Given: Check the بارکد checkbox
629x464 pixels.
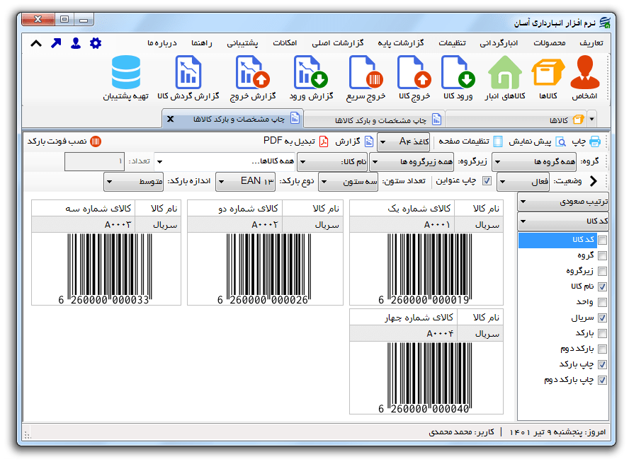Looking at the screenshot, I should coord(602,333).
